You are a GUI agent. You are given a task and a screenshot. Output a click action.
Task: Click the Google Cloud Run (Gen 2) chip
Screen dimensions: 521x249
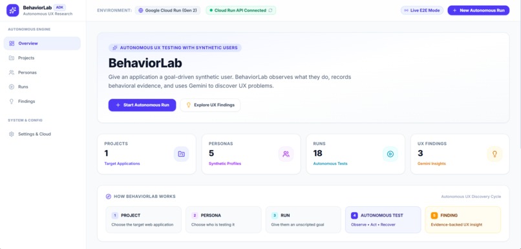(x=167, y=10)
